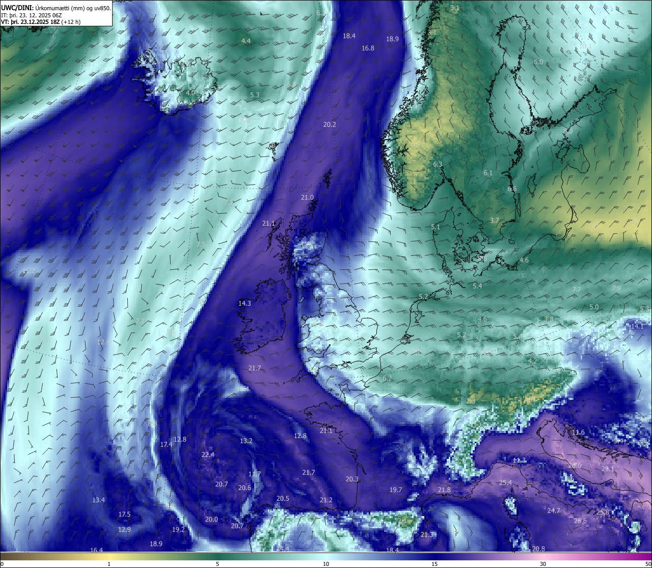Screen dimensions: 652x568
Task: Click the 5.0 value label
Action: (x=594, y=307)
